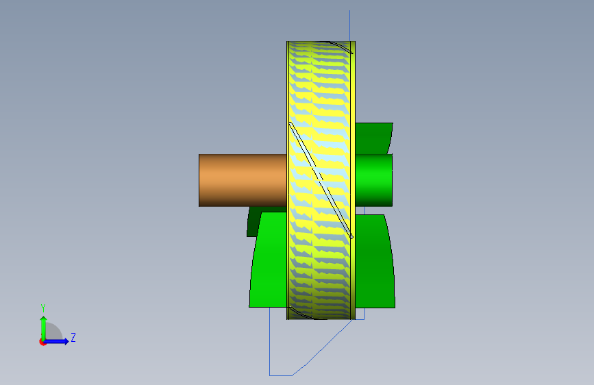Image resolution: width=594 pixels, height=385 pixels.
Task: Click the Z axis arrow of the triad
Action: tap(57, 341)
